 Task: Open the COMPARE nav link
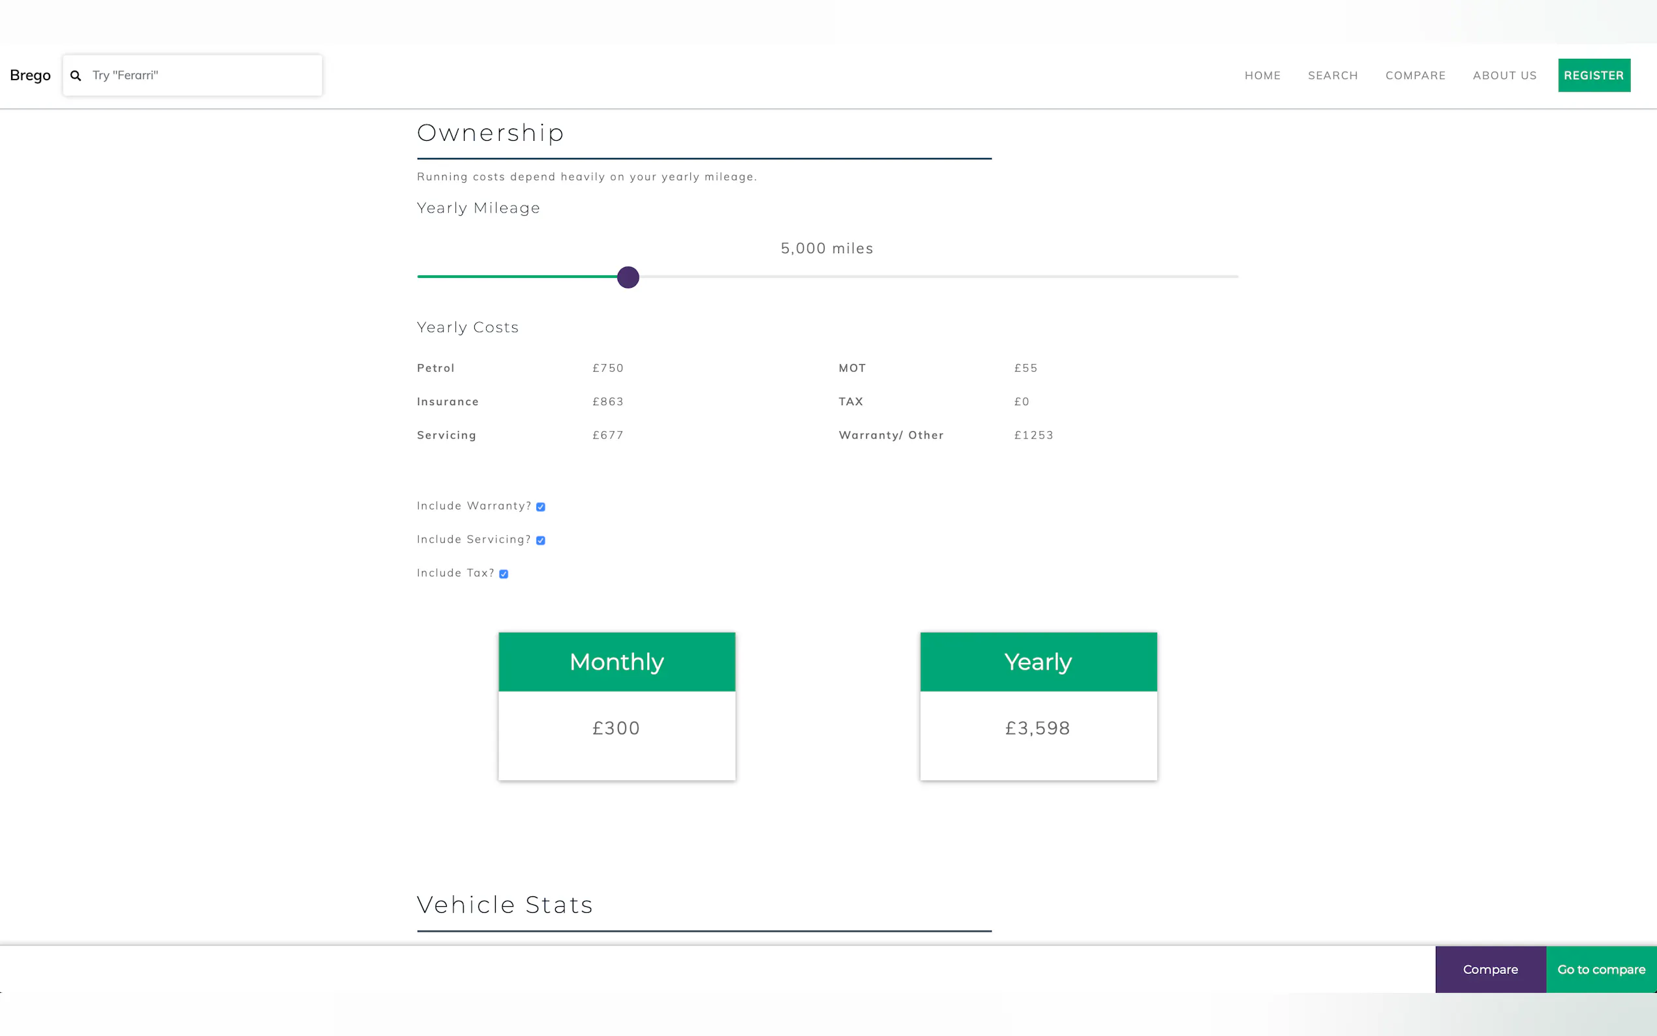pyautogui.click(x=1414, y=76)
